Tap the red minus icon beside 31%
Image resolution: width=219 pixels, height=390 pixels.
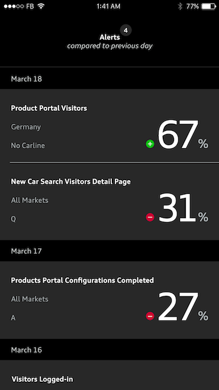pos(150,218)
